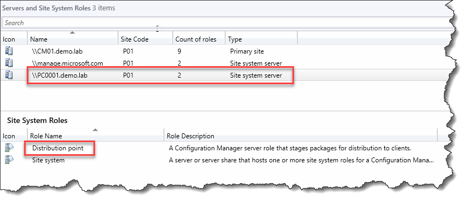Click the Distribution point role icon
The height and width of the screenshot is (205, 469).
9,148
